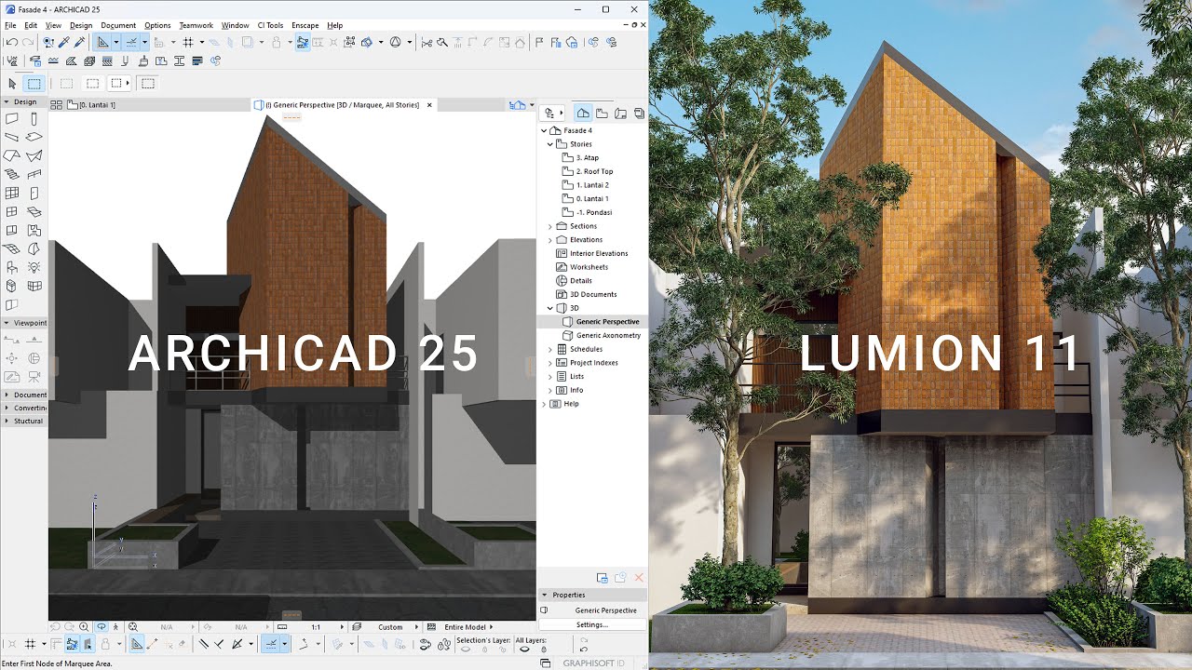Expand the Schedules node in Navigator
The width and height of the screenshot is (1192, 670).
tap(549, 349)
